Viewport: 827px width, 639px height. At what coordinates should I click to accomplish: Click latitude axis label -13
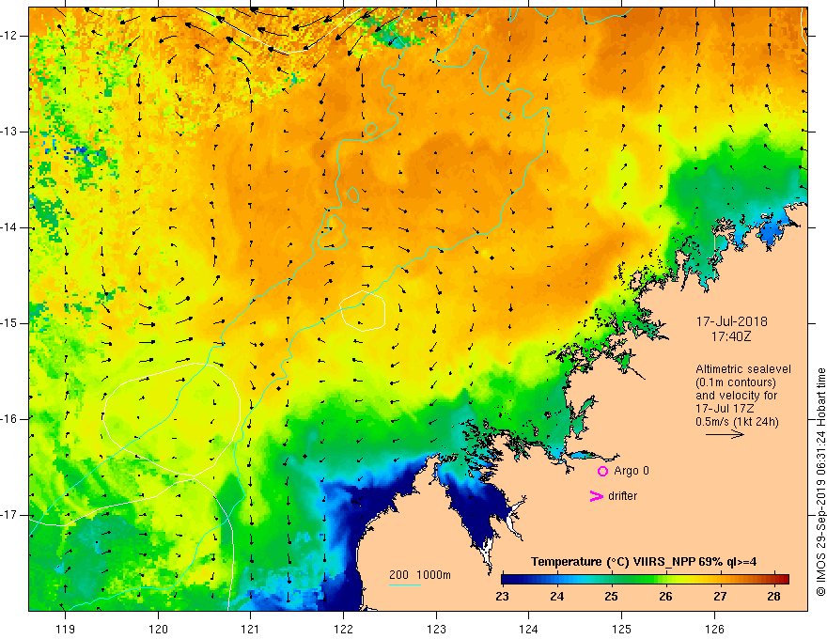coord(10,132)
